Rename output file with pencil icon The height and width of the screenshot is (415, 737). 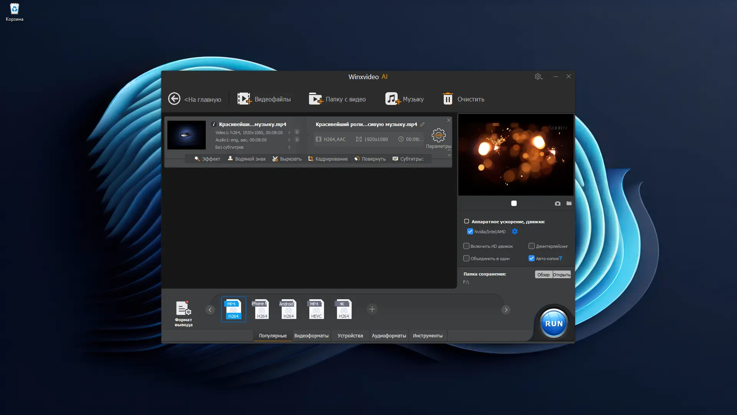[422, 124]
